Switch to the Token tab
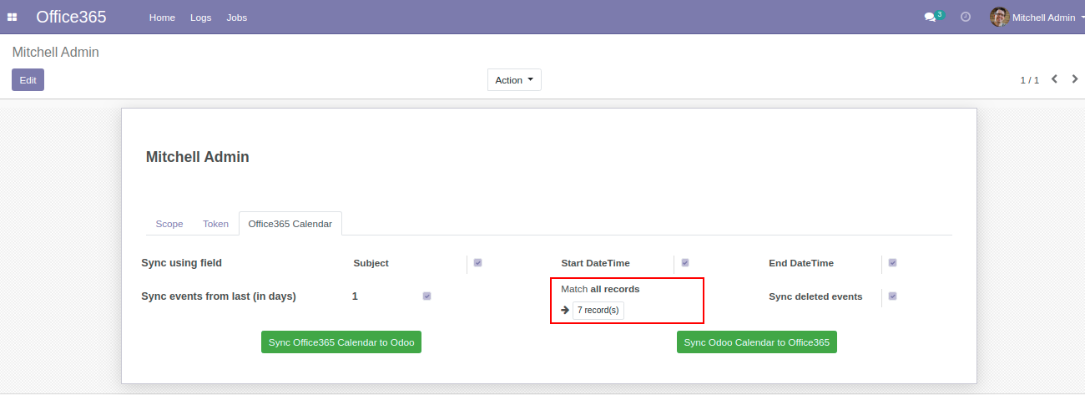 [215, 224]
